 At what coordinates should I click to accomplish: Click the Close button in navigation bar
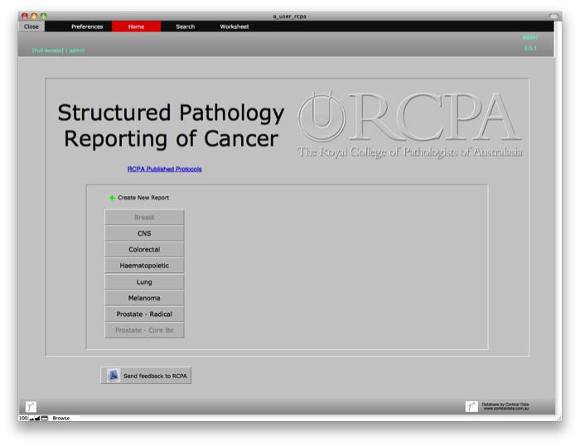pos(31,26)
